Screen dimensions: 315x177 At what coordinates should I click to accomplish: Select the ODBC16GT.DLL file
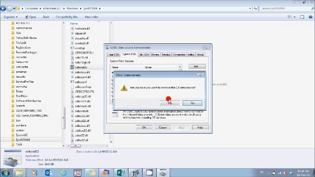tap(84, 53)
